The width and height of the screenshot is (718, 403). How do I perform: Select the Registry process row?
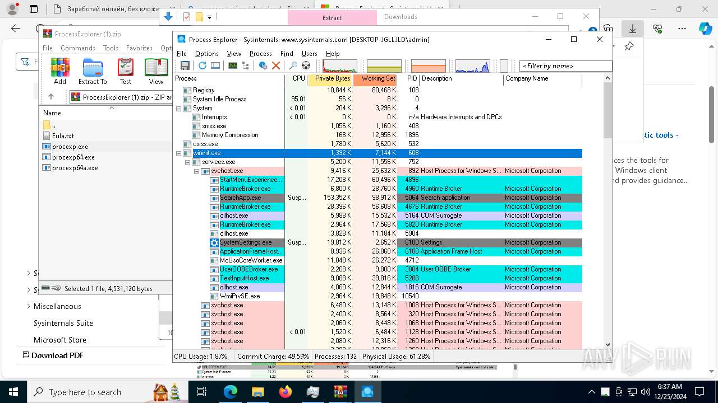[x=379, y=90]
